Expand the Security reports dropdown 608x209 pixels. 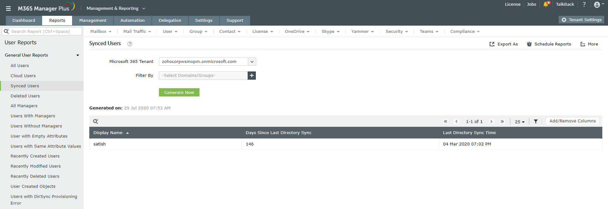[x=397, y=32]
